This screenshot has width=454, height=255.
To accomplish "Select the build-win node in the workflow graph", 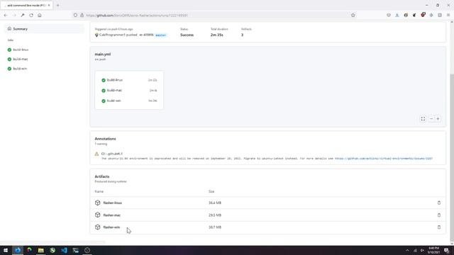I will [x=129, y=101].
